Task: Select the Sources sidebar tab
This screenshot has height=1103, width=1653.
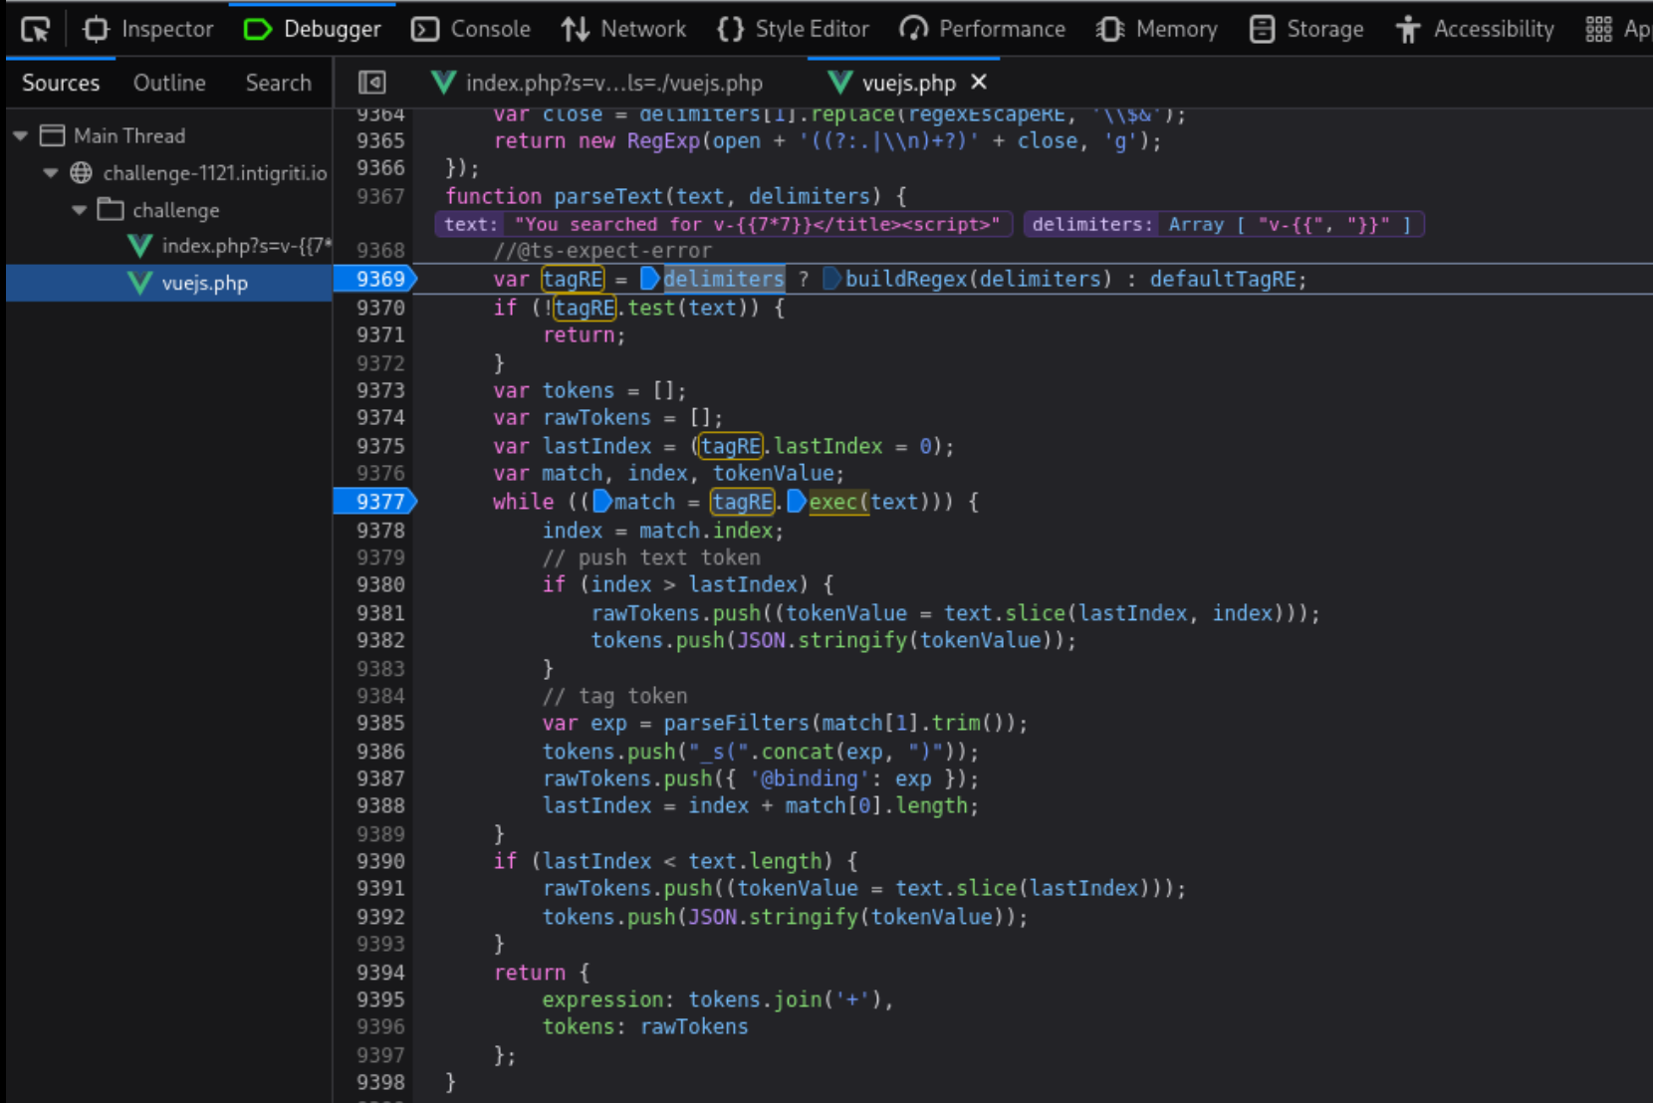Action: (61, 83)
